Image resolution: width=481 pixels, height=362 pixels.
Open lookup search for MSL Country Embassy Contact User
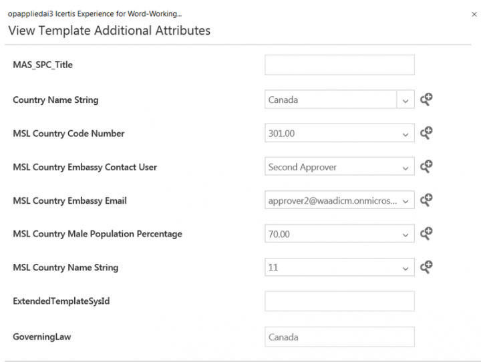pos(426,166)
